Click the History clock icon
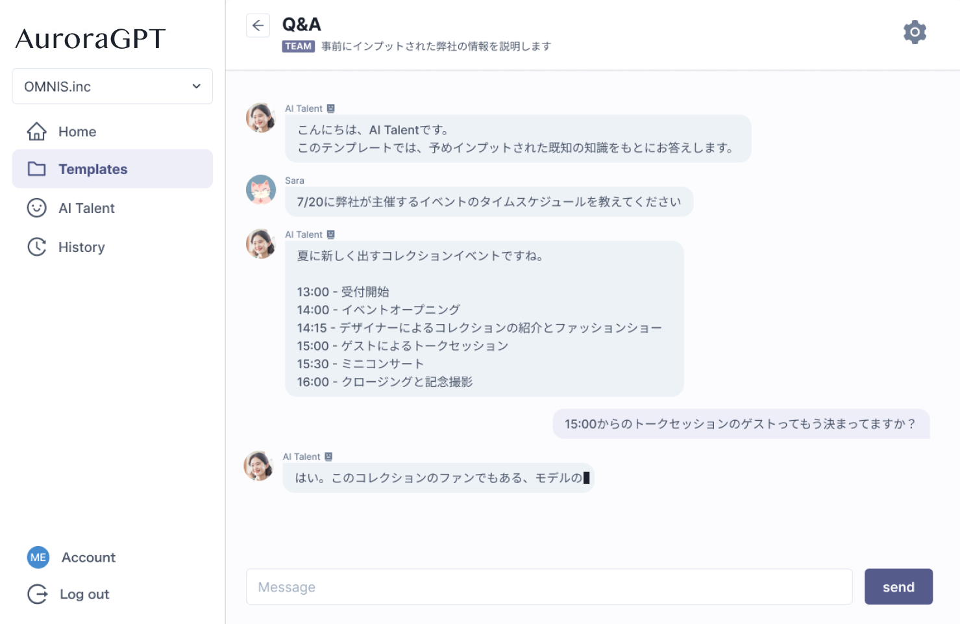The image size is (960, 624). click(x=37, y=247)
